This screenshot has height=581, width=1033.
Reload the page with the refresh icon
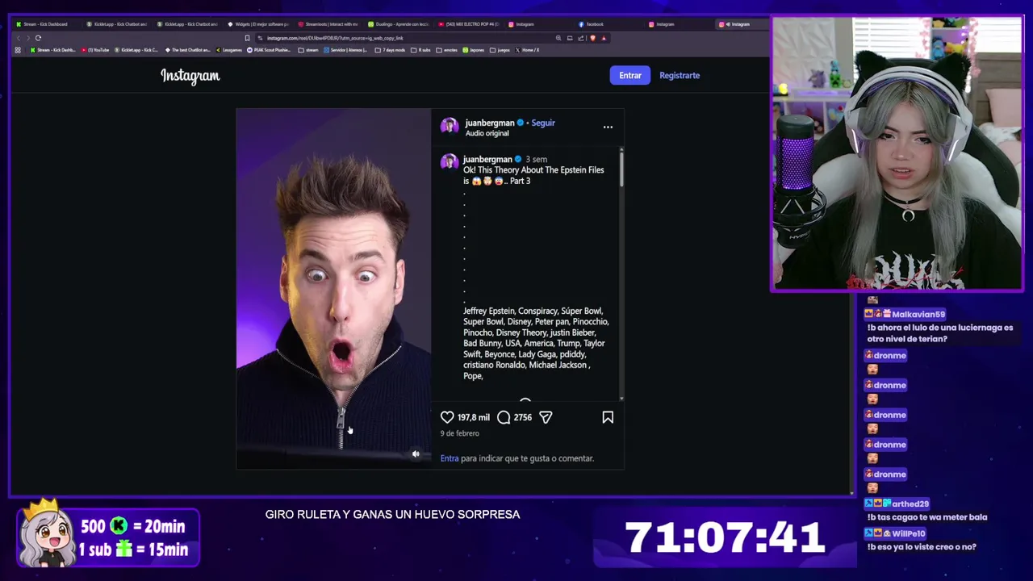click(38, 38)
